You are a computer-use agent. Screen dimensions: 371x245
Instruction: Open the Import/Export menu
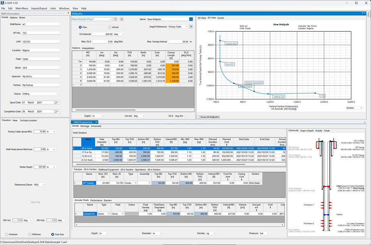coord(39,8)
